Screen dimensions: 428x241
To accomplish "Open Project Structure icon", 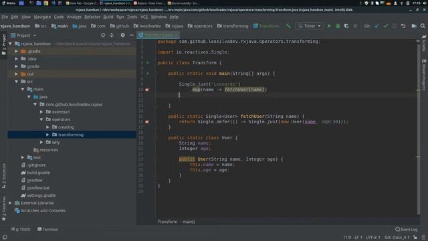I will coord(414,26).
